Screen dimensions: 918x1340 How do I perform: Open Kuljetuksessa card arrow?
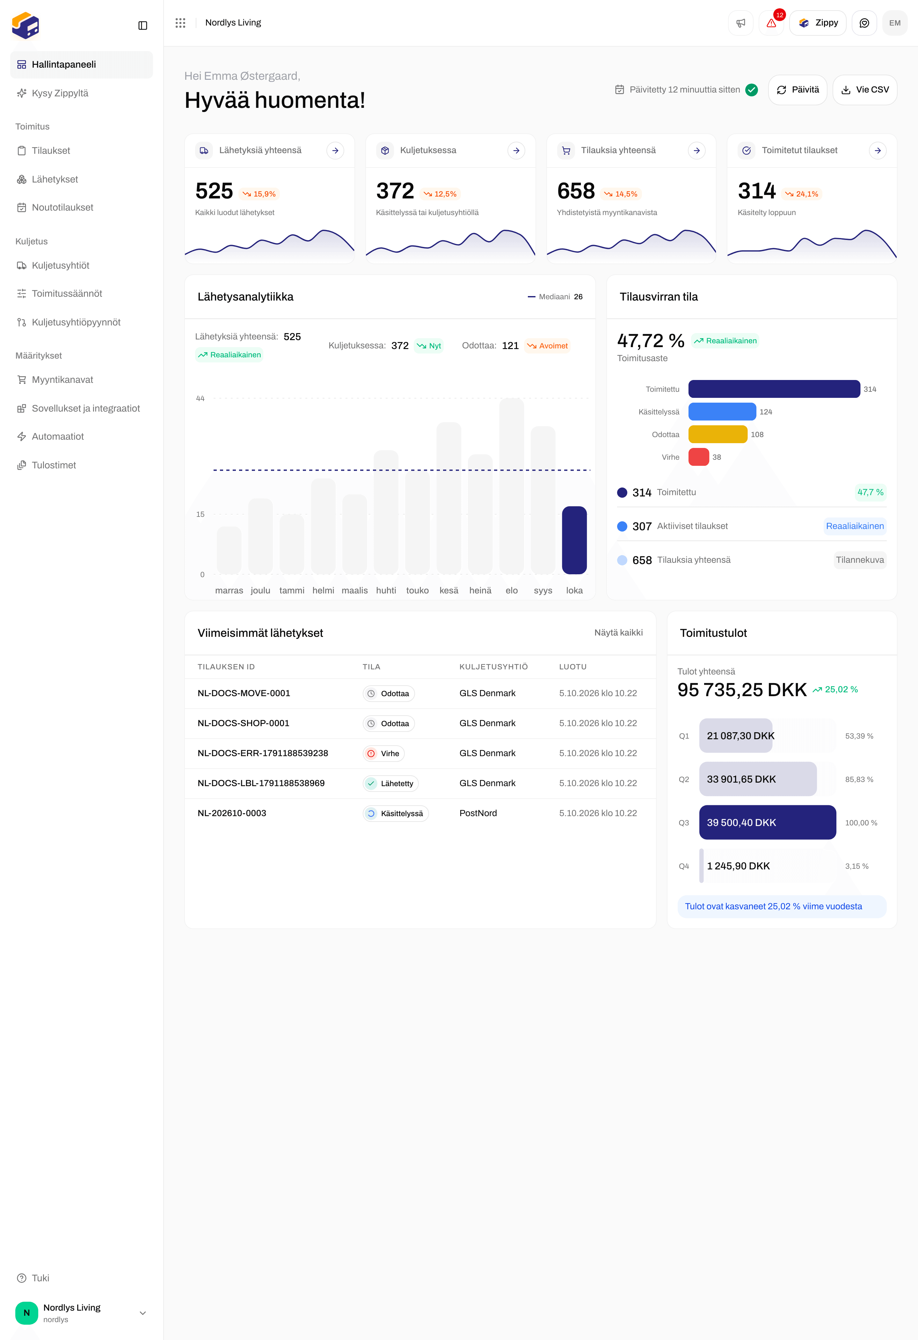[x=516, y=151]
